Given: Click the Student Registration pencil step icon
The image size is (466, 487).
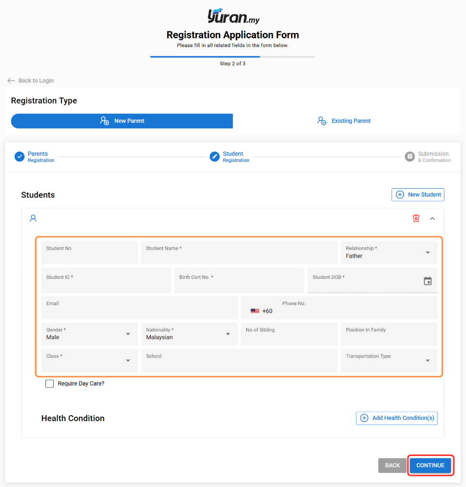Looking at the screenshot, I should [215, 157].
